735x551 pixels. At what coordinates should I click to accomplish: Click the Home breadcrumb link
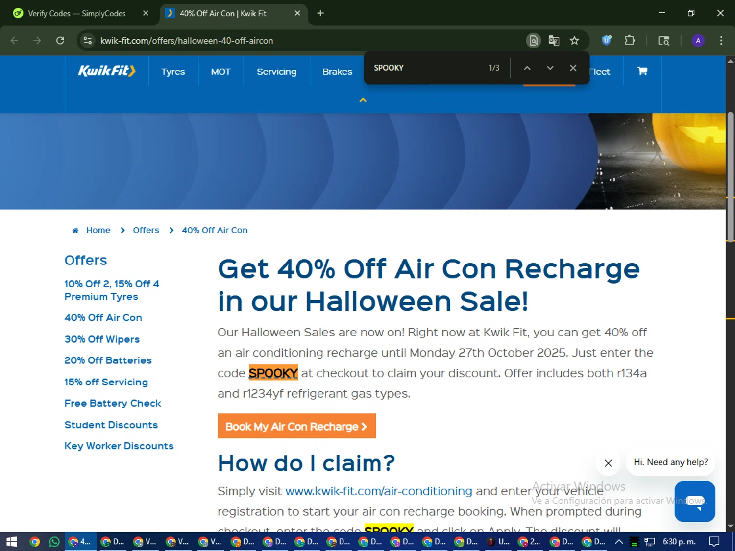coord(98,230)
